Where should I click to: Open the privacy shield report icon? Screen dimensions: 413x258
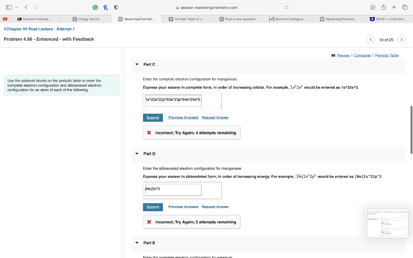(116, 8)
